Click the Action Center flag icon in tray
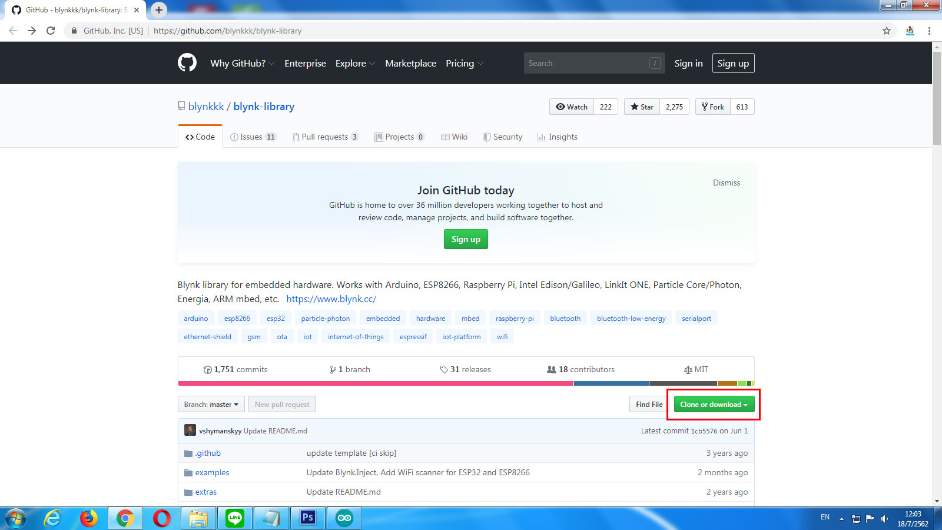The image size is (942, 530). (x=870, y=519)
